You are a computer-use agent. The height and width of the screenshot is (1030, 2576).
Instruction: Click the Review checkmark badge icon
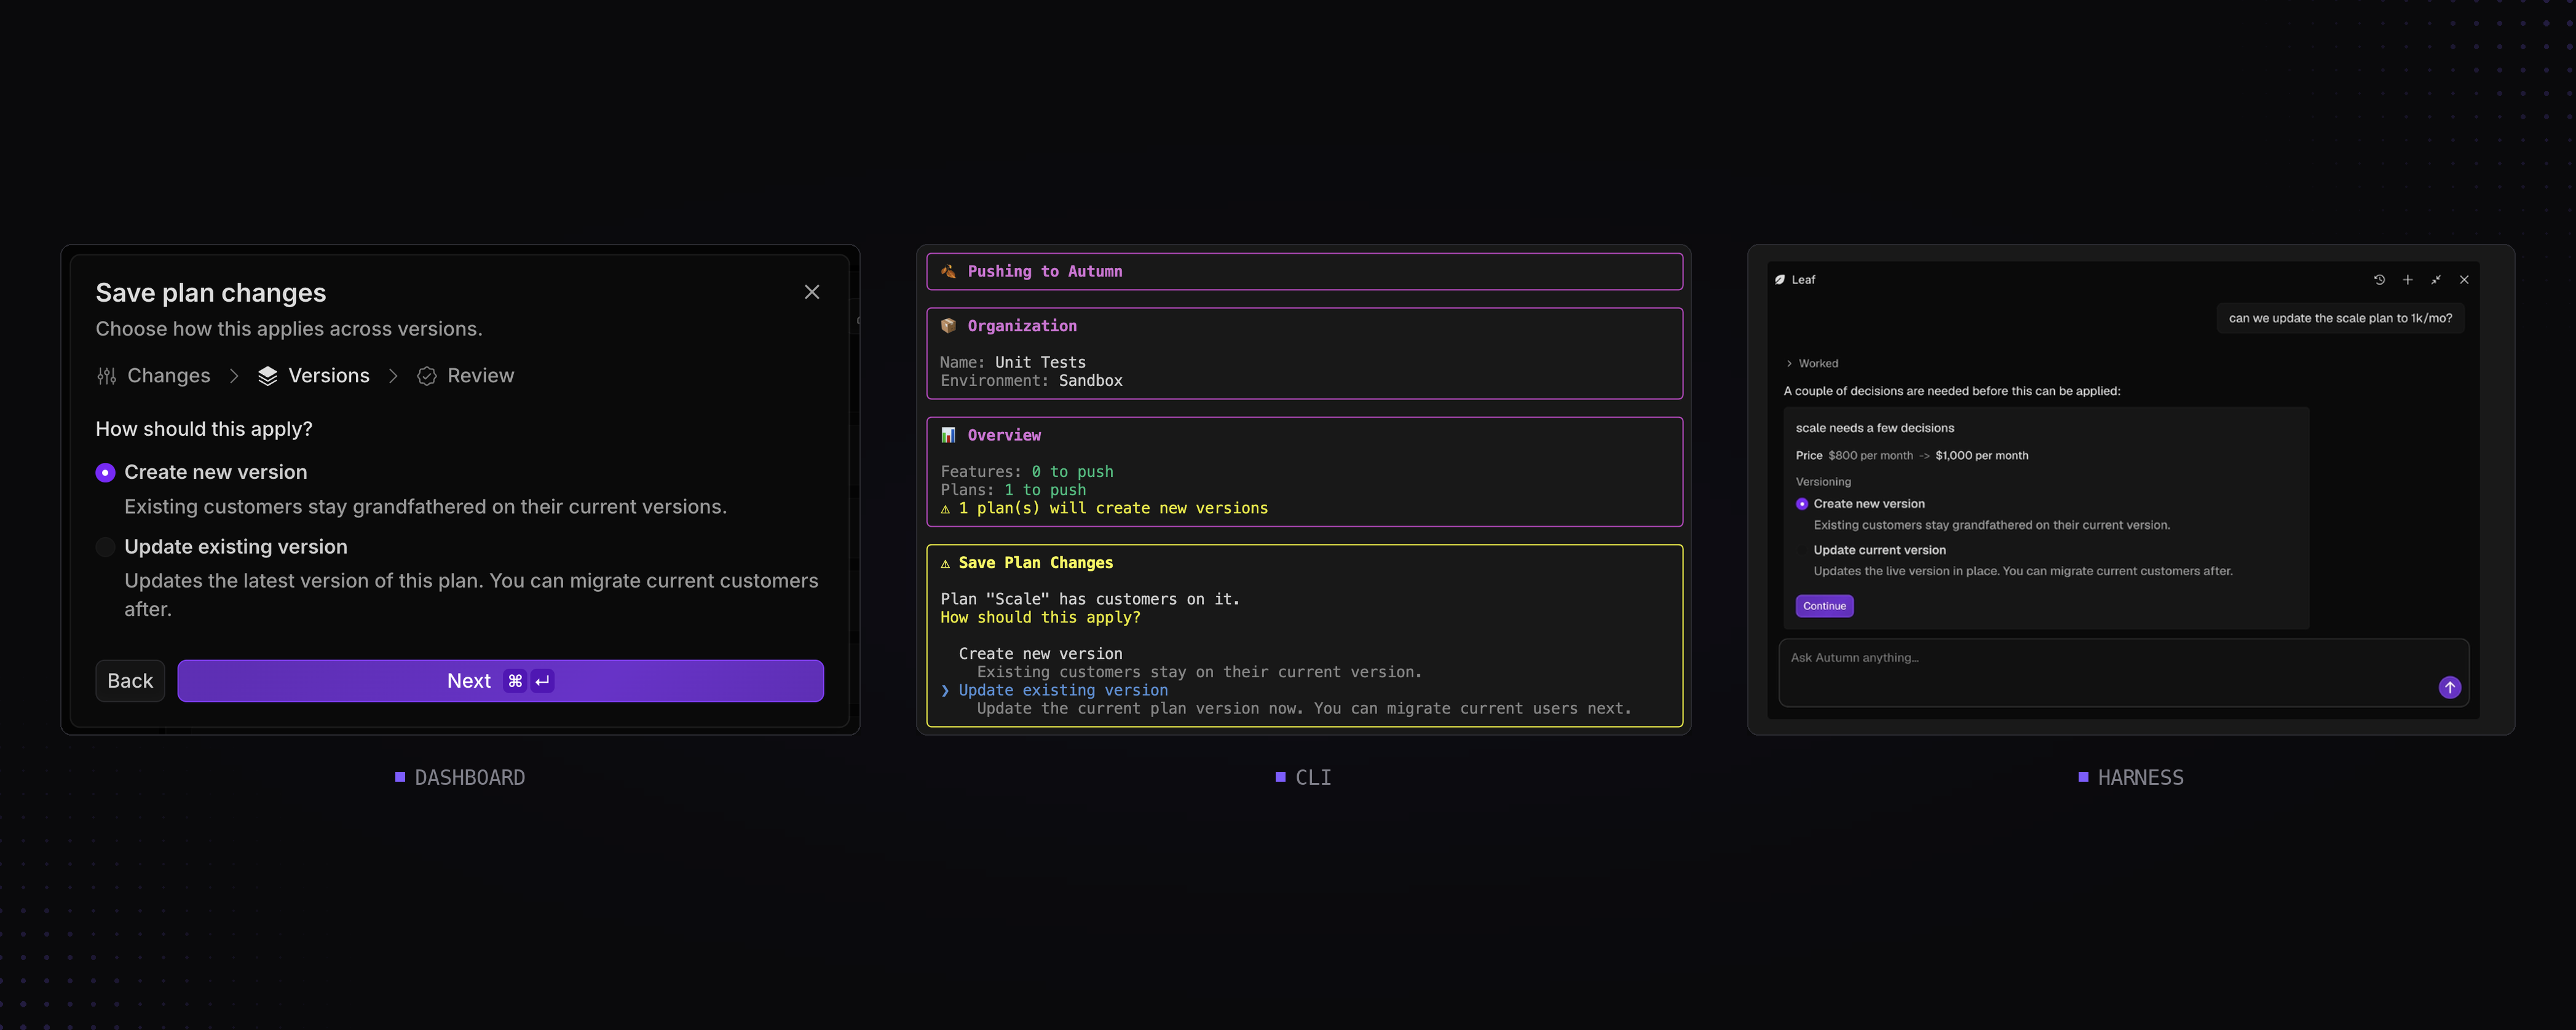click(427, 376)
